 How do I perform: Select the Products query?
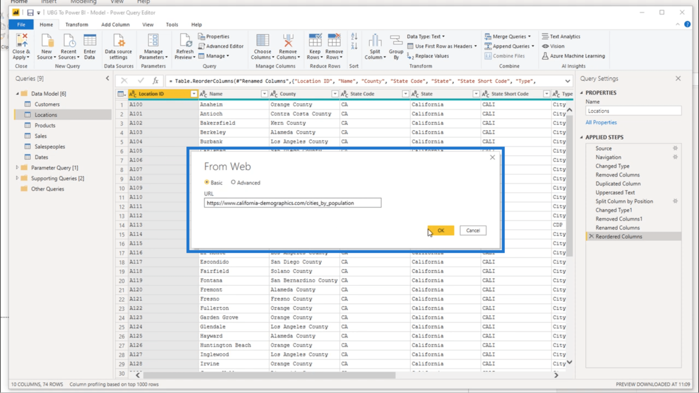tap(45, 125)
